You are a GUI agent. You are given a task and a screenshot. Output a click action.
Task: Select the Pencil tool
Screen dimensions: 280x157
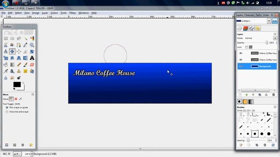pos(19,65)
